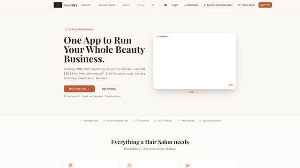Click the Unlimited staff text
Image resolution: width=300 pixels, height=168 pixels.
[x=90, y=121]
